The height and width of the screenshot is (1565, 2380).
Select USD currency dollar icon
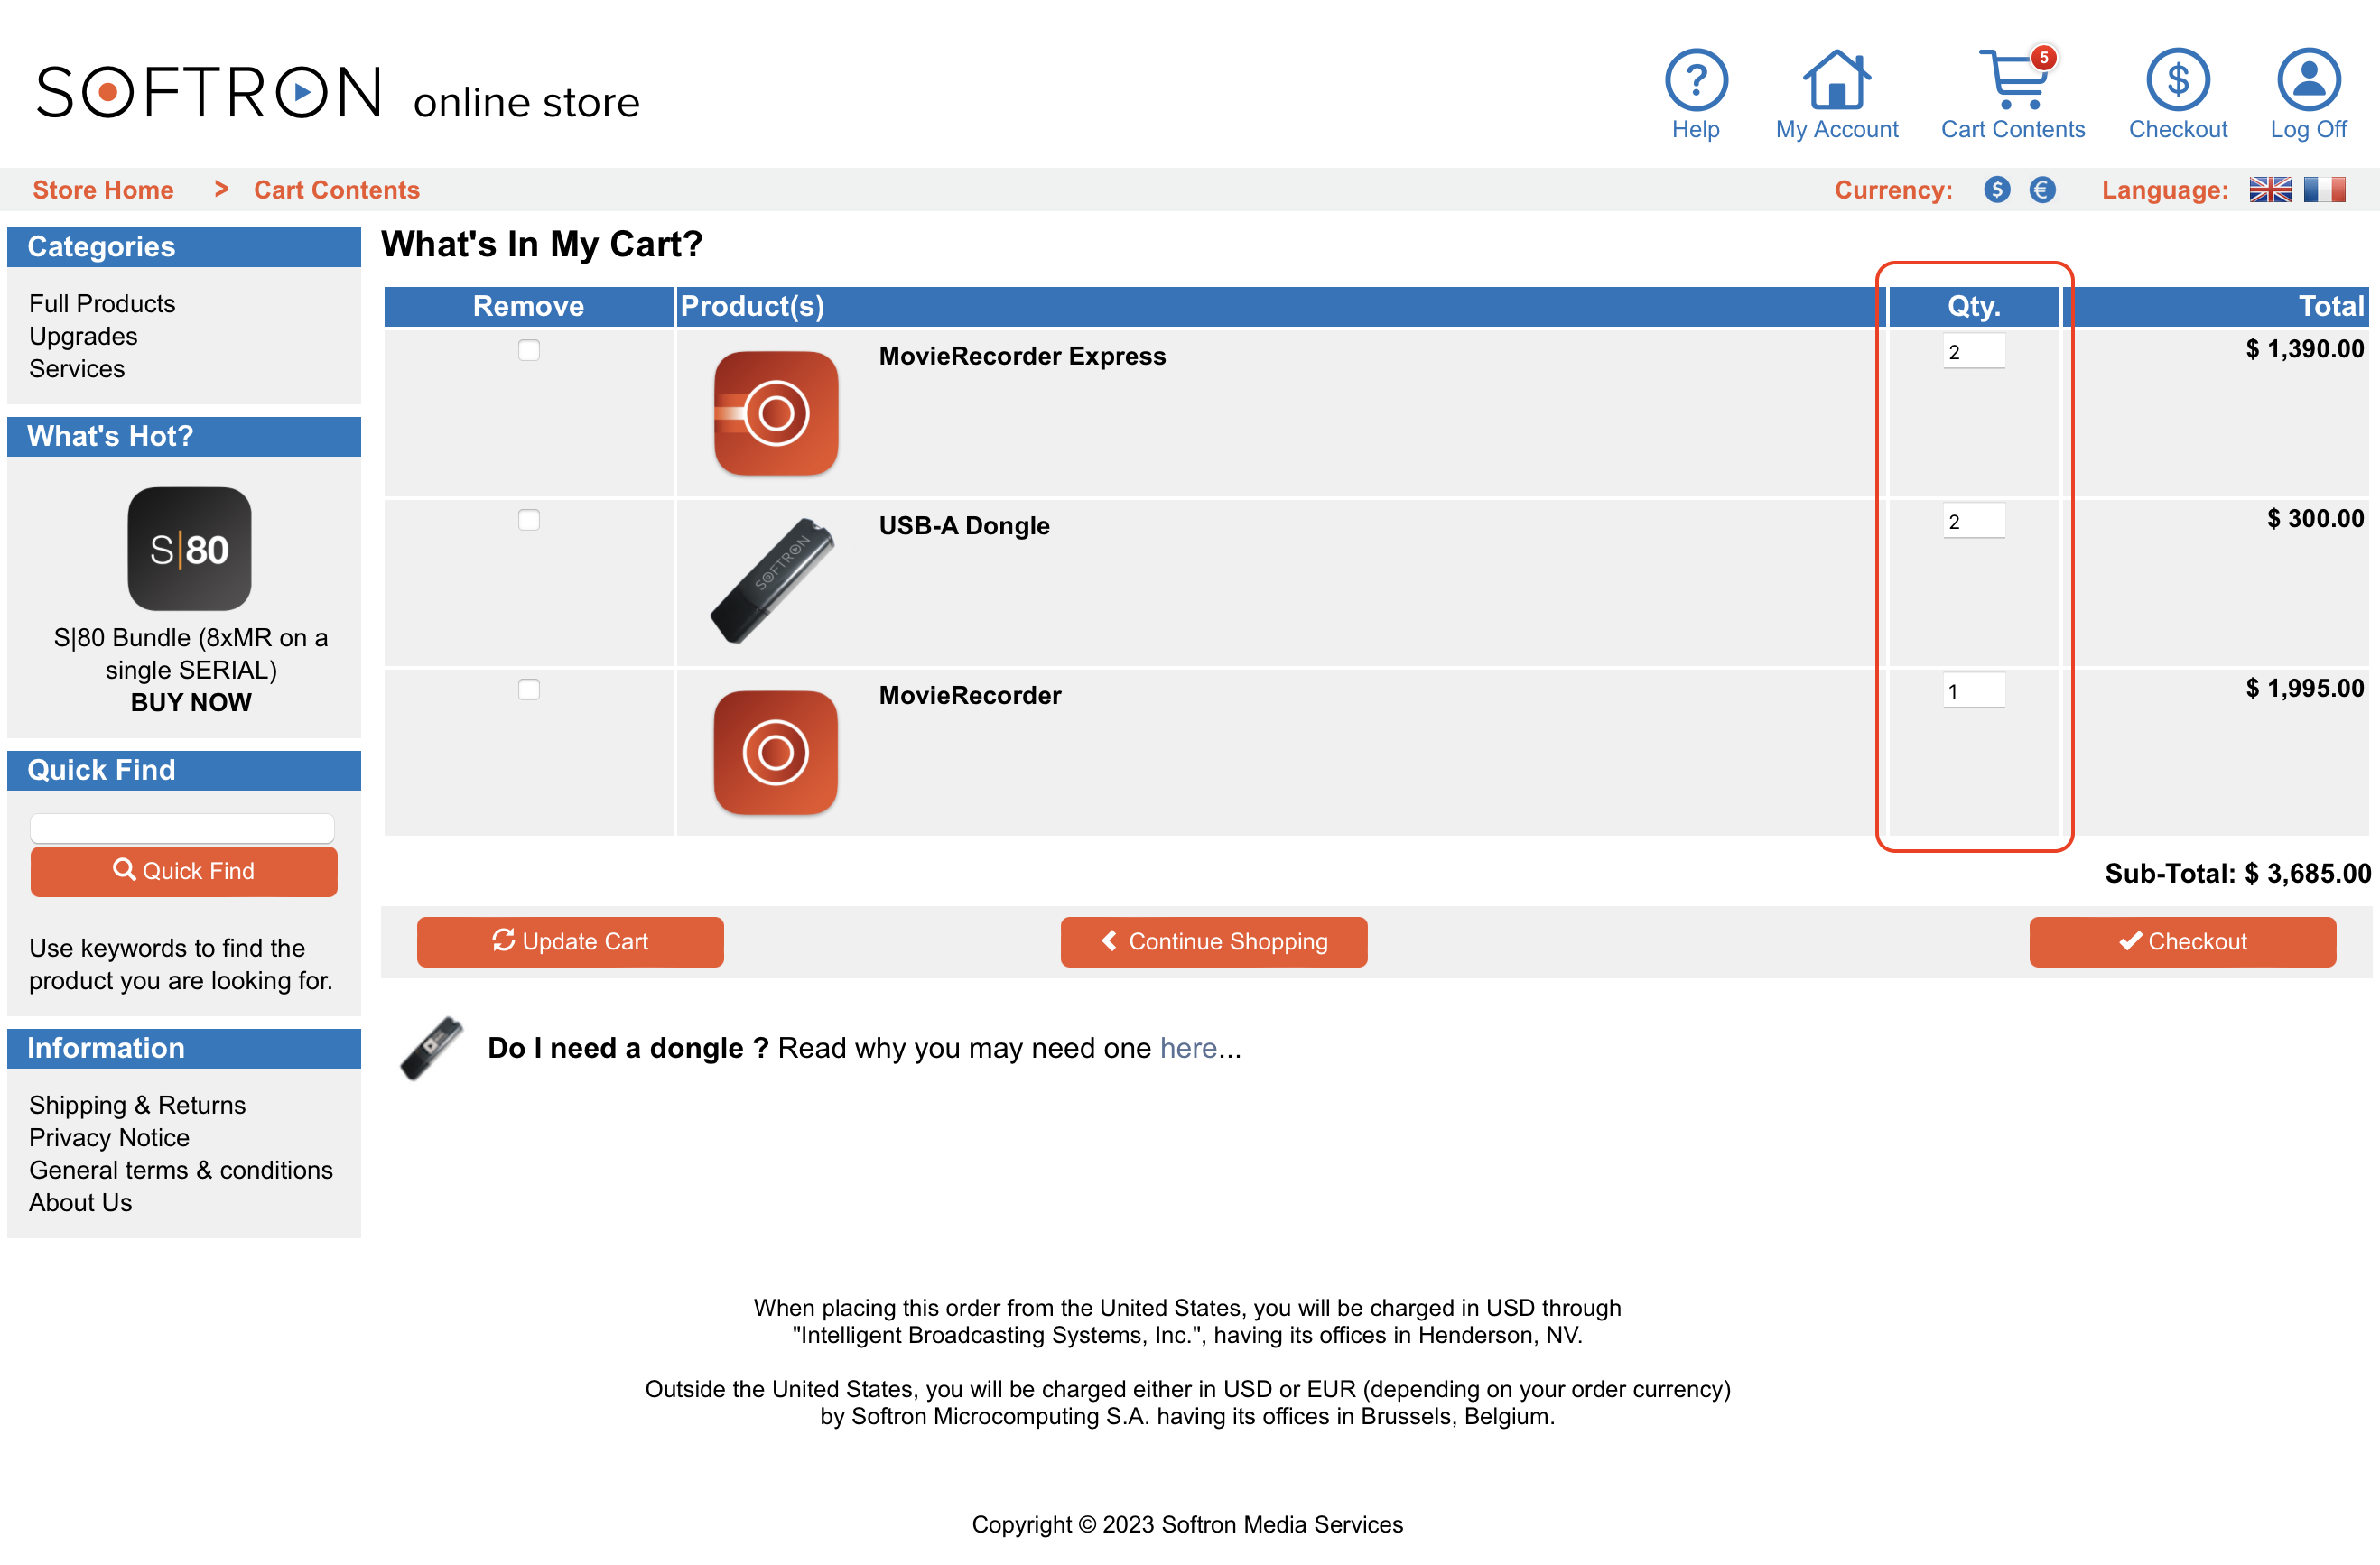click(x=1995, y=190)
